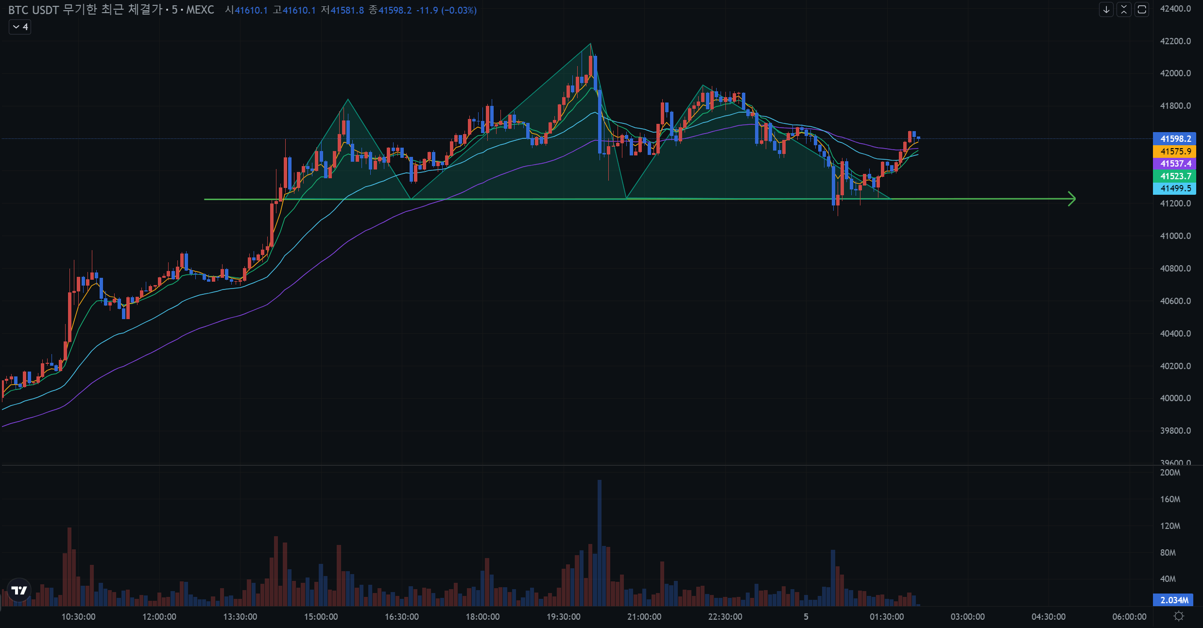Collapse the pane using the inward-chevrons icon
Image resolution: width=1203 pixels, height=628 pixels.
click(1124, 10)
